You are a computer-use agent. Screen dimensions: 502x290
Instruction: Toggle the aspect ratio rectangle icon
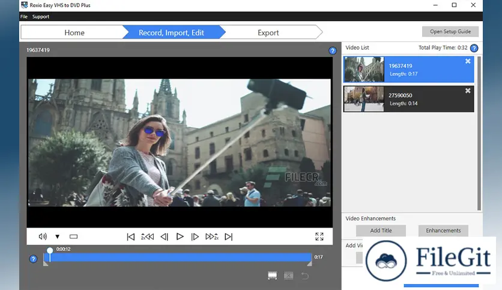pyautogui.click(x=74, y=237)
